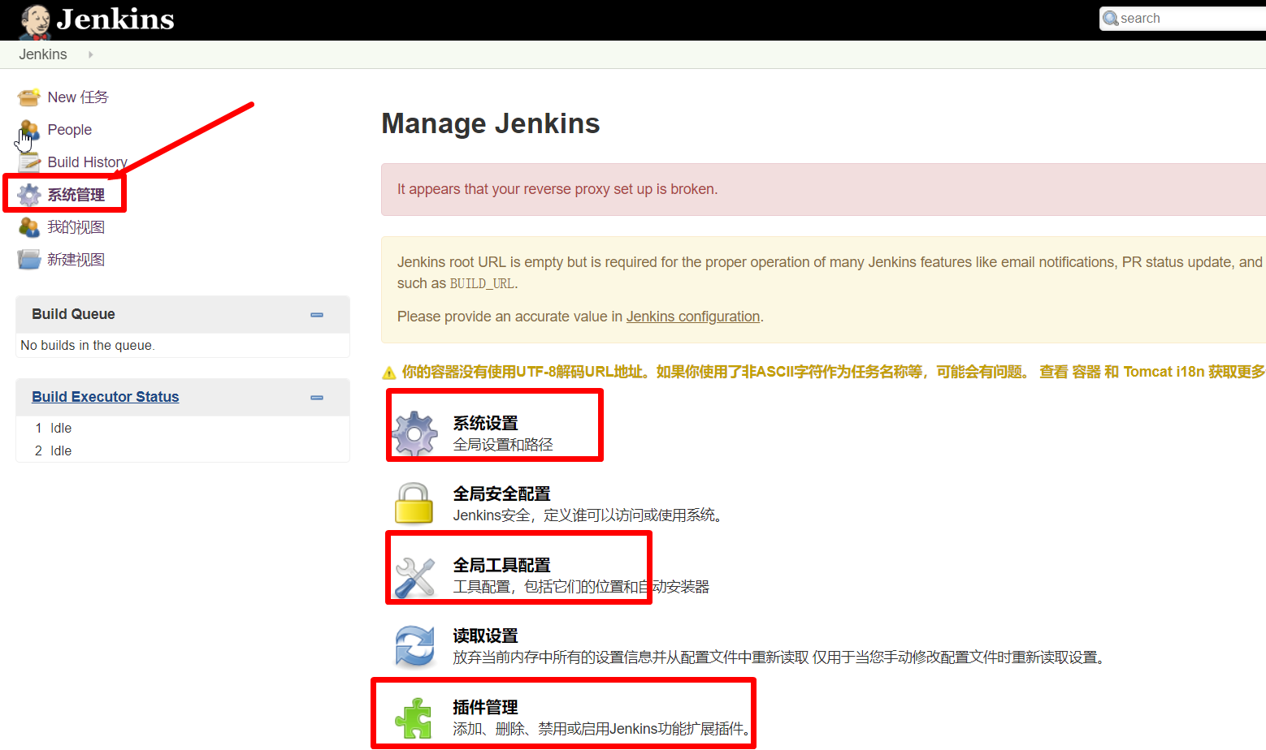Screen dimensions: 1266x750
Task: Click description starting 添加、删除
Action: coord(603,729)
